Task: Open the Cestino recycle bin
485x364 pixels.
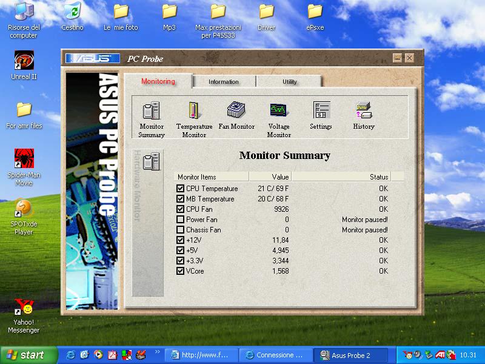Action: 72,10
